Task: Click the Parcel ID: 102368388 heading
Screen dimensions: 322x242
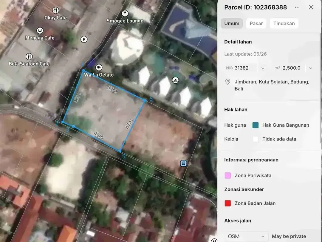Action: click(x=256, y=7)
